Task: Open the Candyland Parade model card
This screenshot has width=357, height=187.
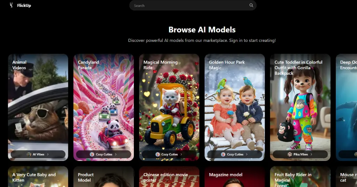Action: pyautogui.click(x=104, y=107)
